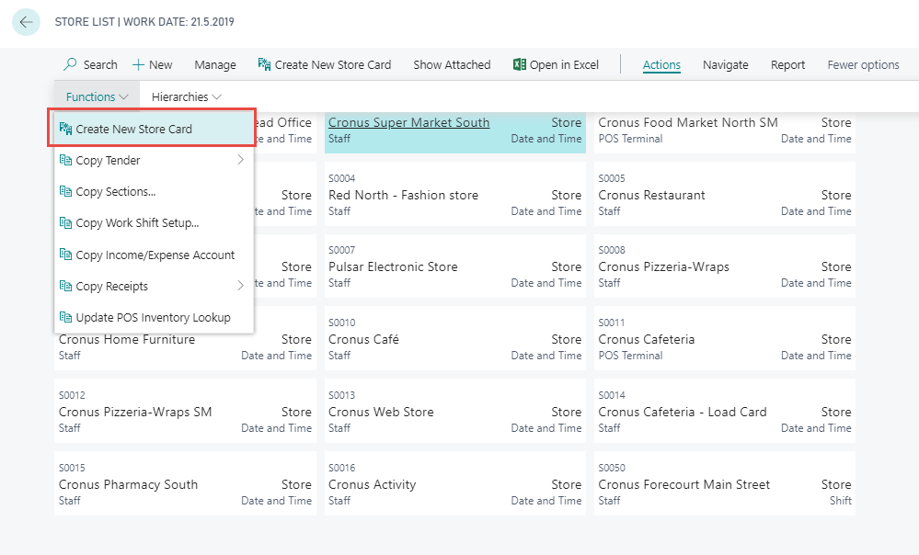This screenshot has height=555, width=919.
Task: Click the icon beside Copy Work Shift Setup
Action: 65,223
